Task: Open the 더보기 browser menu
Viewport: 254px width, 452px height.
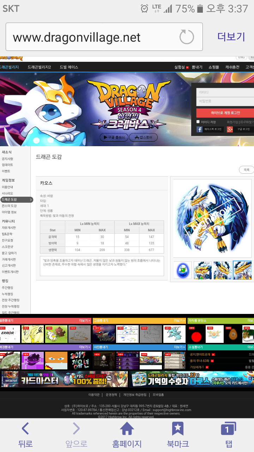Action: pos(231,37)
